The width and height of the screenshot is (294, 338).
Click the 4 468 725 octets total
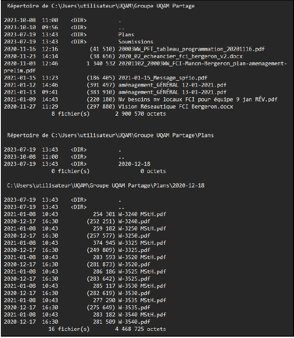coord(141,329)
